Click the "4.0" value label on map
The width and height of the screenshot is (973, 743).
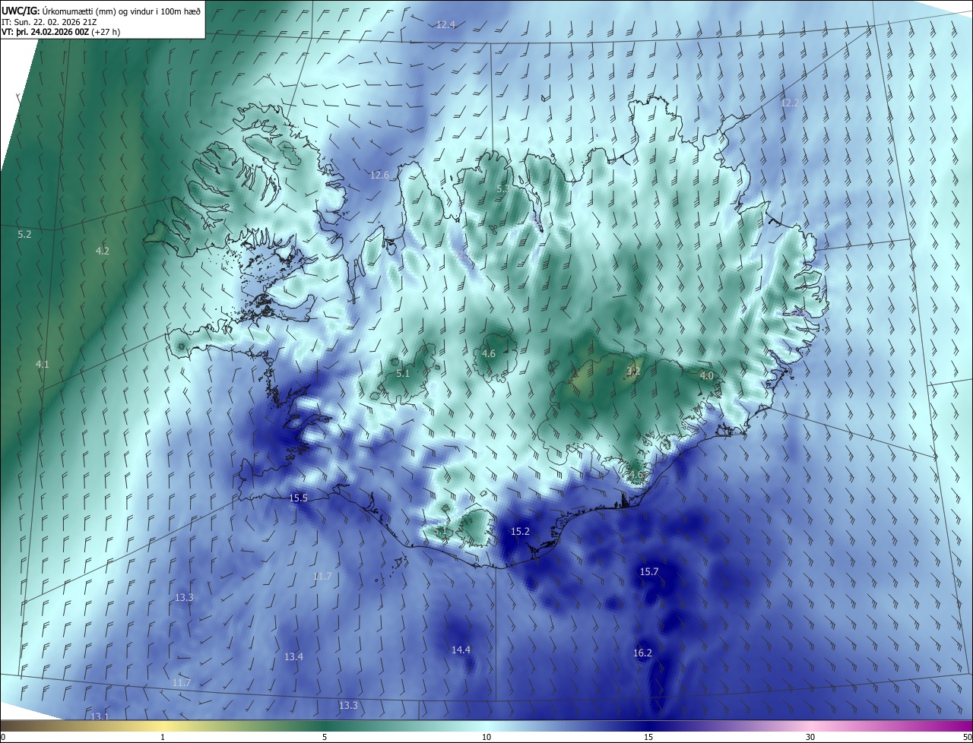click(707, 375)
